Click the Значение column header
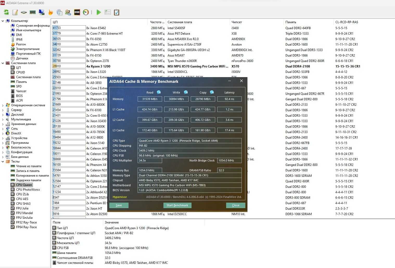The height and width of the screenshot is (268, 395). pyautogui.click(x=154, y=222)
